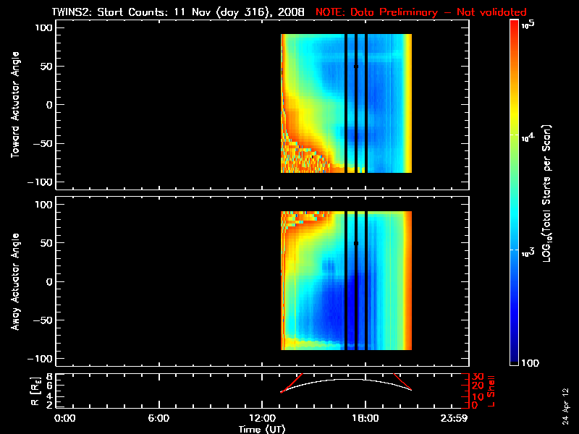Click the '23:59' time axis label
The width and height of the screenshot is (579, 434).
(x=454, y=418)
